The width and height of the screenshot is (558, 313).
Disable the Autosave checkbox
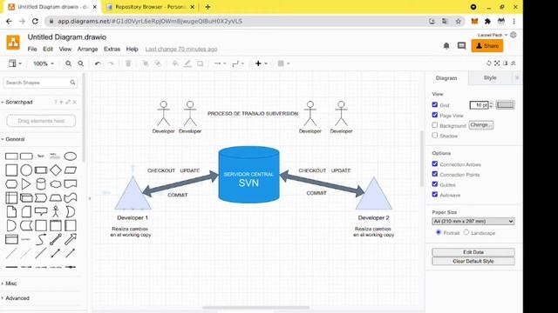coord(435,195)
